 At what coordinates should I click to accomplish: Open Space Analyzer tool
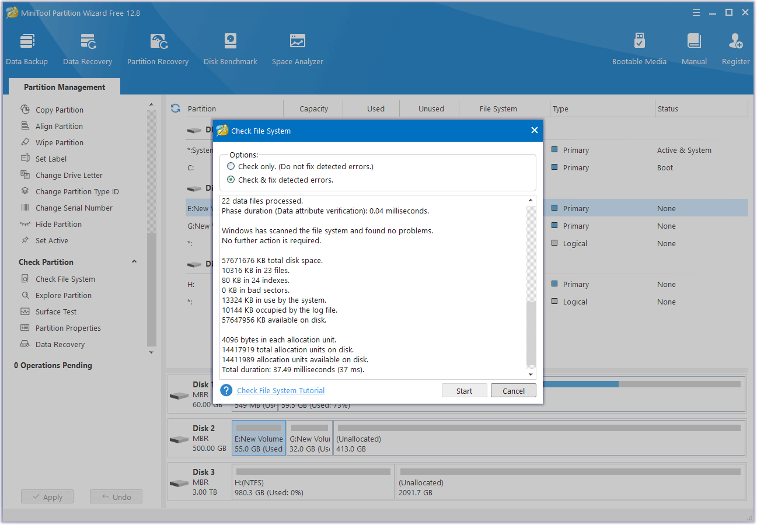point(297,49)
